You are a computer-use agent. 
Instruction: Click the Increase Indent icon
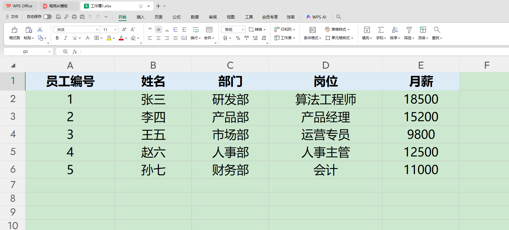(184, 29)
